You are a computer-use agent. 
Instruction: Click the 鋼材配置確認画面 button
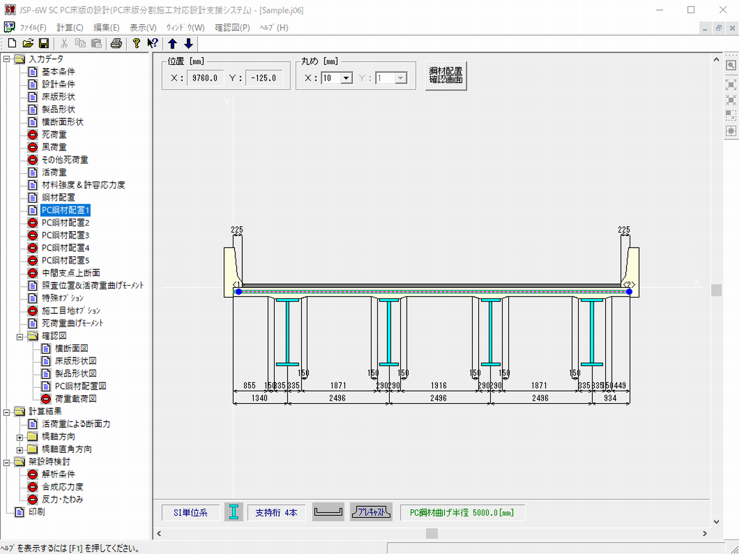click(x=446, y=76)
